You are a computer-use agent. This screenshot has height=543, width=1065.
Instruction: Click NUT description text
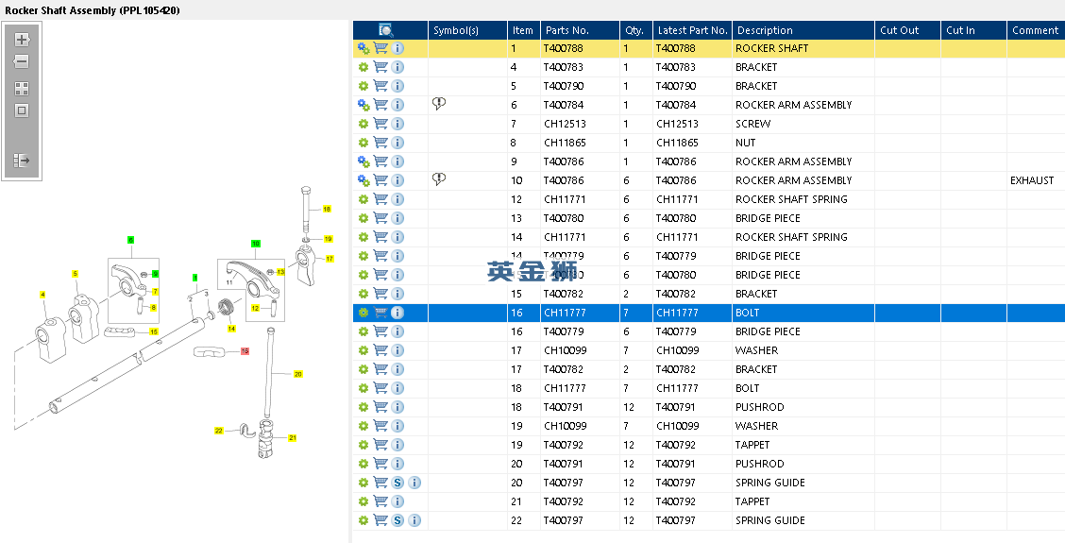coord(745,143)
